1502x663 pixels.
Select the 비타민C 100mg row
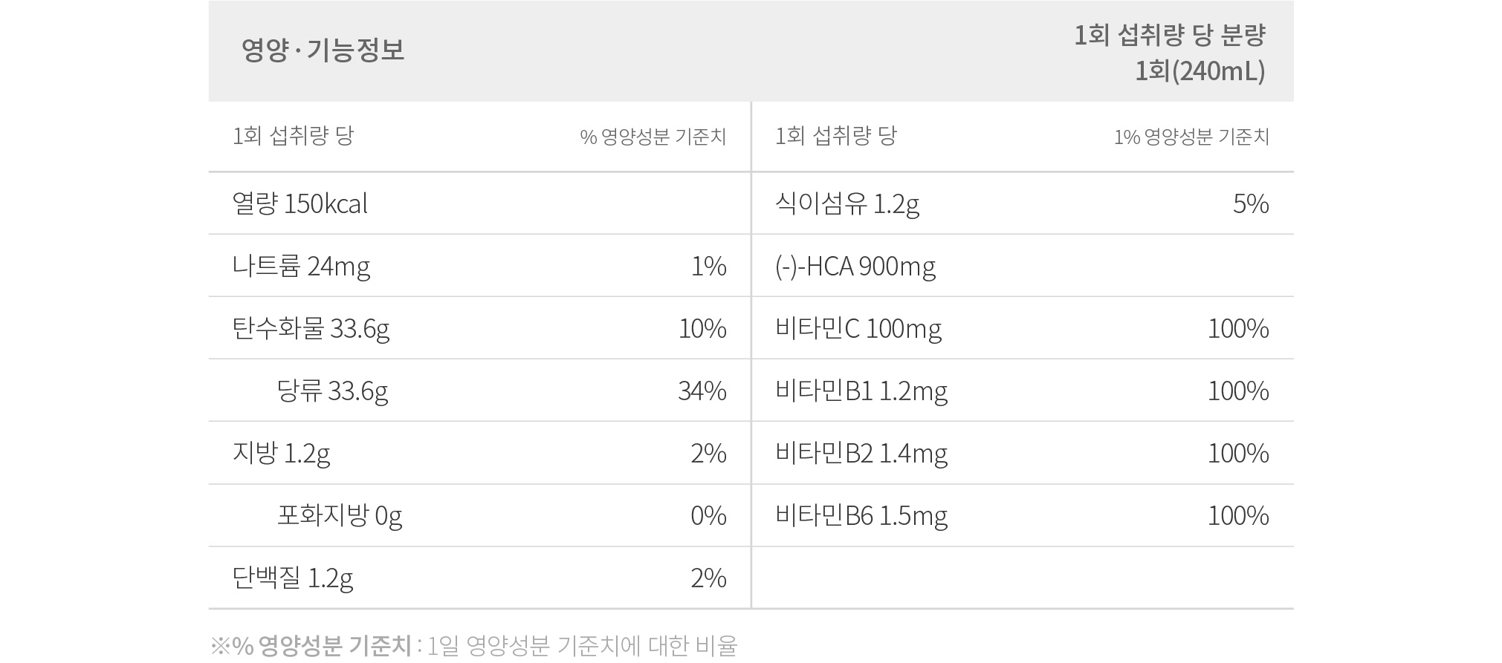pos(1023,328)
